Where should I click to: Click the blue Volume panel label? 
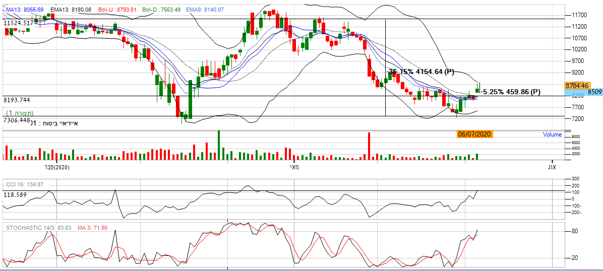tap(552, 134)
